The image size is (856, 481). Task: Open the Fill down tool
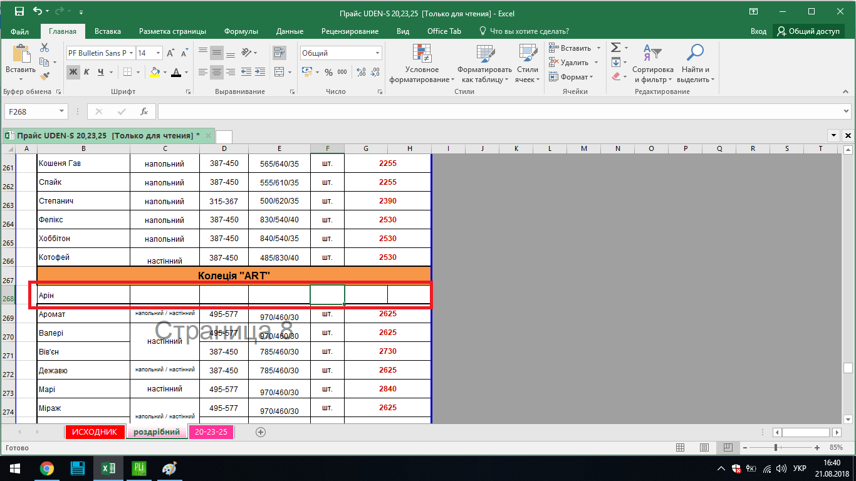pyautogui.click(x=615, y=62)
